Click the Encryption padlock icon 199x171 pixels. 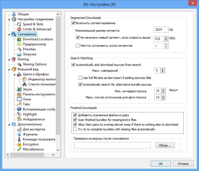(x=19, y=144)
